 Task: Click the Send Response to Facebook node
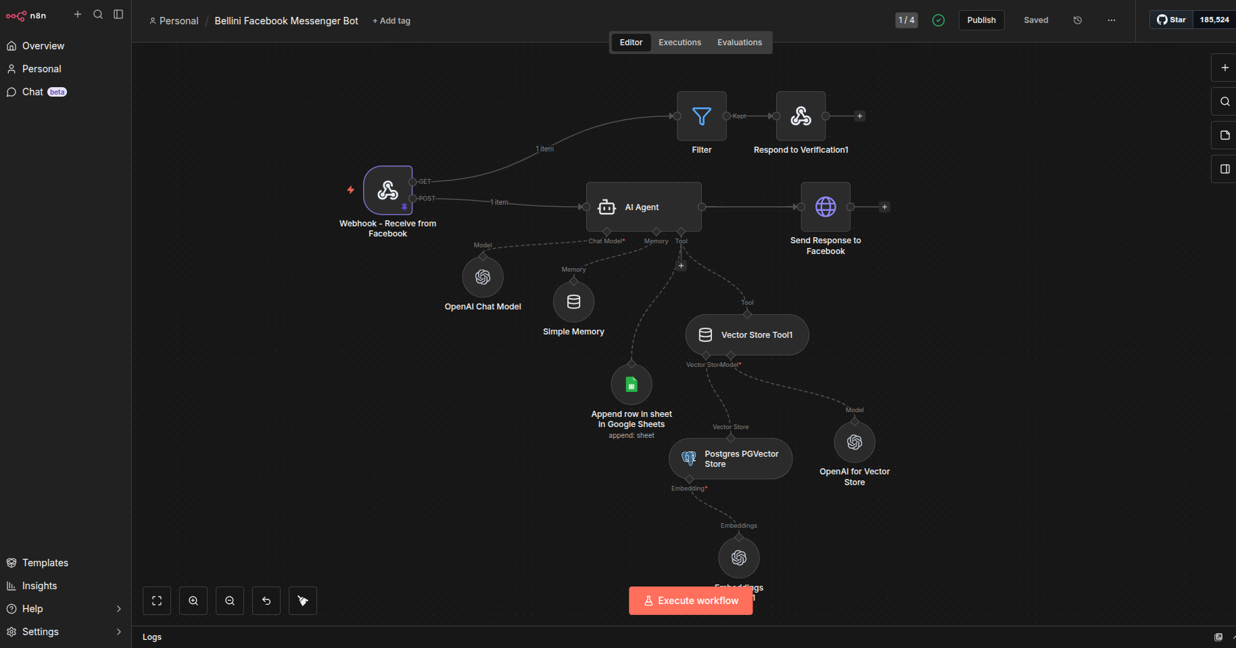[x=825, y=207]
